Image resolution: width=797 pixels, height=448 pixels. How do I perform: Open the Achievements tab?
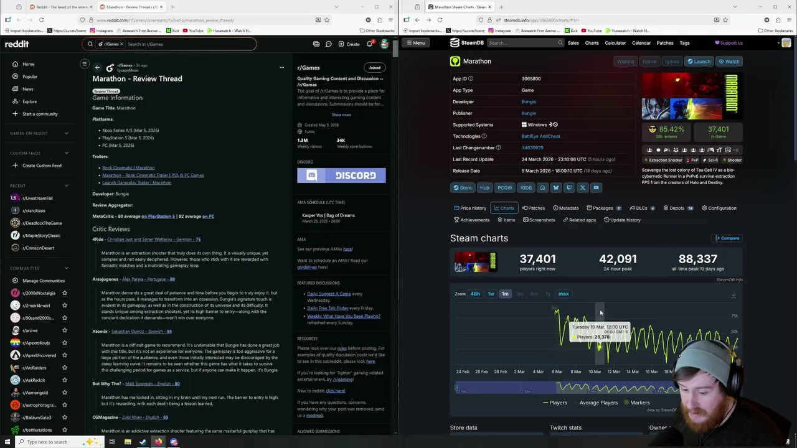(471, 220)
